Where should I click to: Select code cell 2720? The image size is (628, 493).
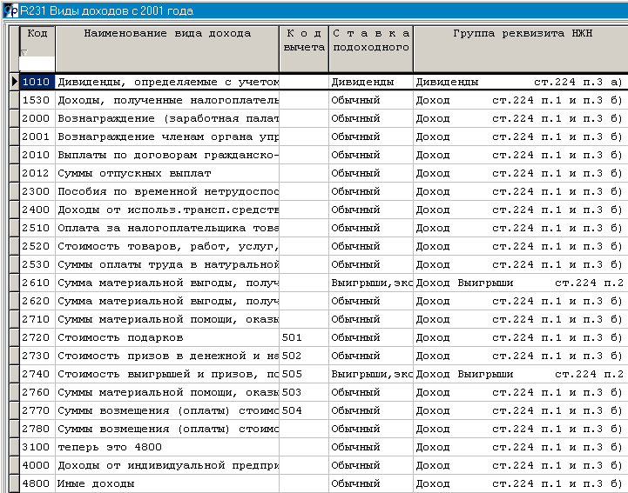pos(37,337)
